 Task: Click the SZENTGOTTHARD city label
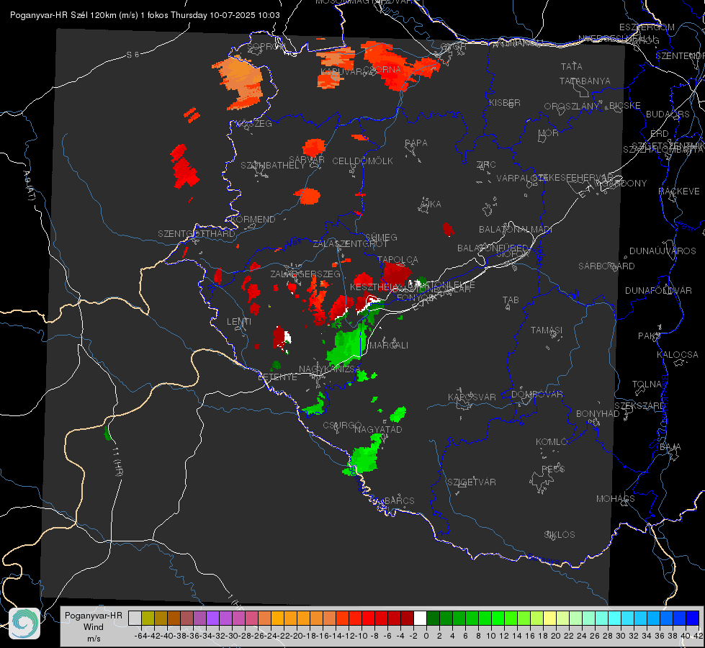coord(197,234)
